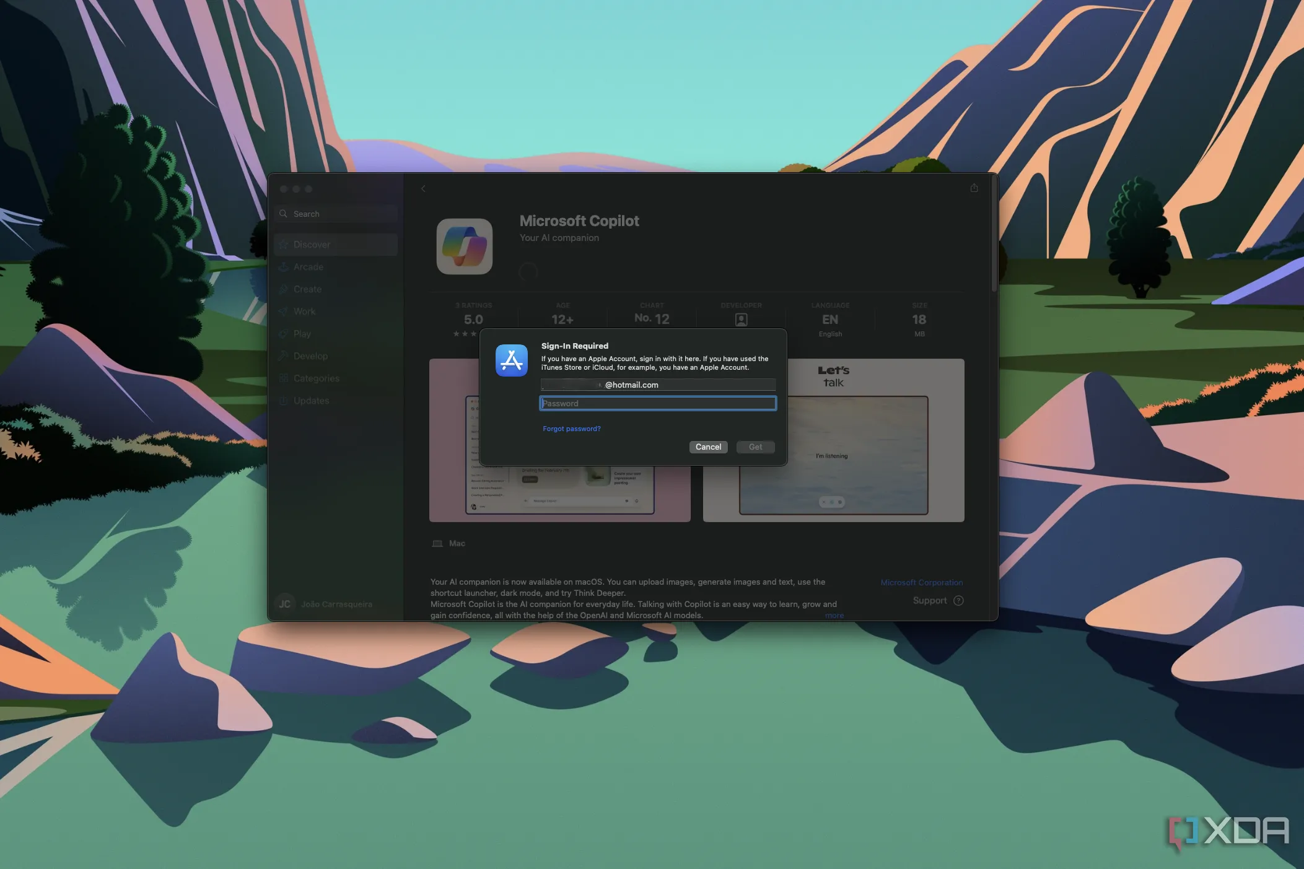Open the Microsoft Corporation developer link
Viewport: 1304px width, 869px height.
[921, 582]
